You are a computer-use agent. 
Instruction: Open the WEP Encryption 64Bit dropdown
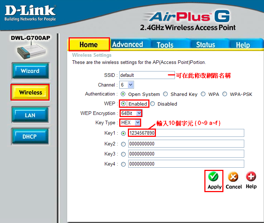point(131,113)
